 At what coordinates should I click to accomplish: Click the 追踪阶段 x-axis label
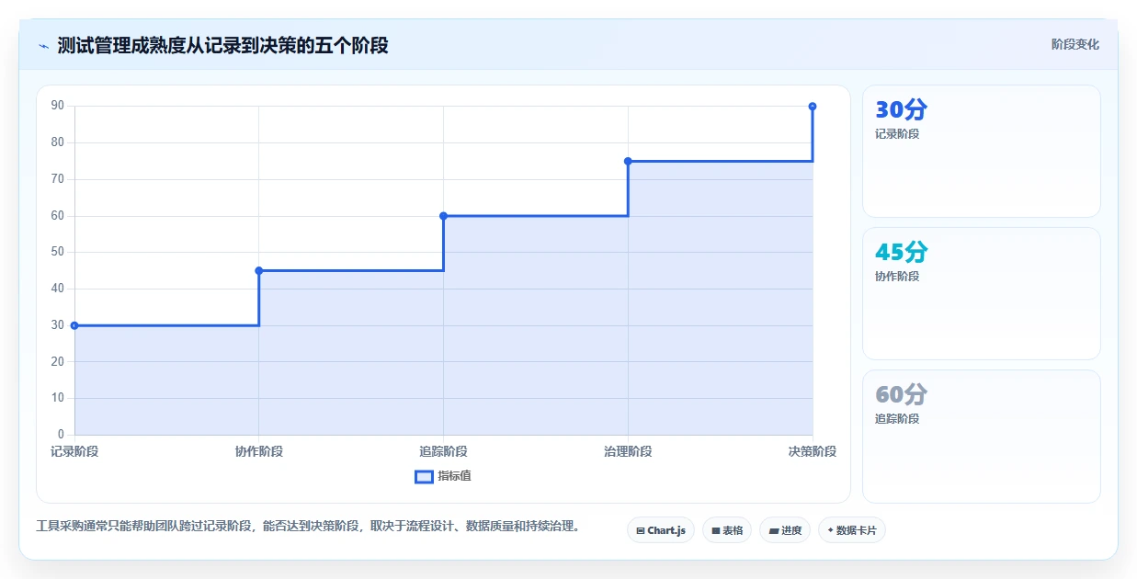click(443, 451)
